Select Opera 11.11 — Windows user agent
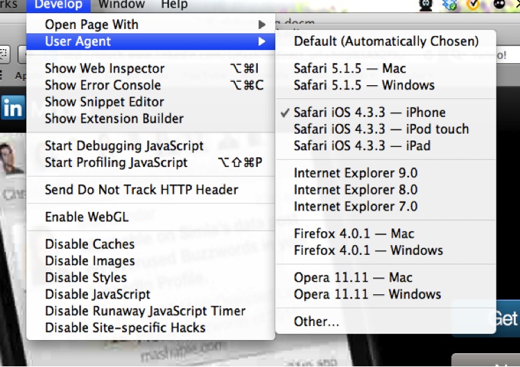Viewport: 520px width, 367px height. coord(385,294)
